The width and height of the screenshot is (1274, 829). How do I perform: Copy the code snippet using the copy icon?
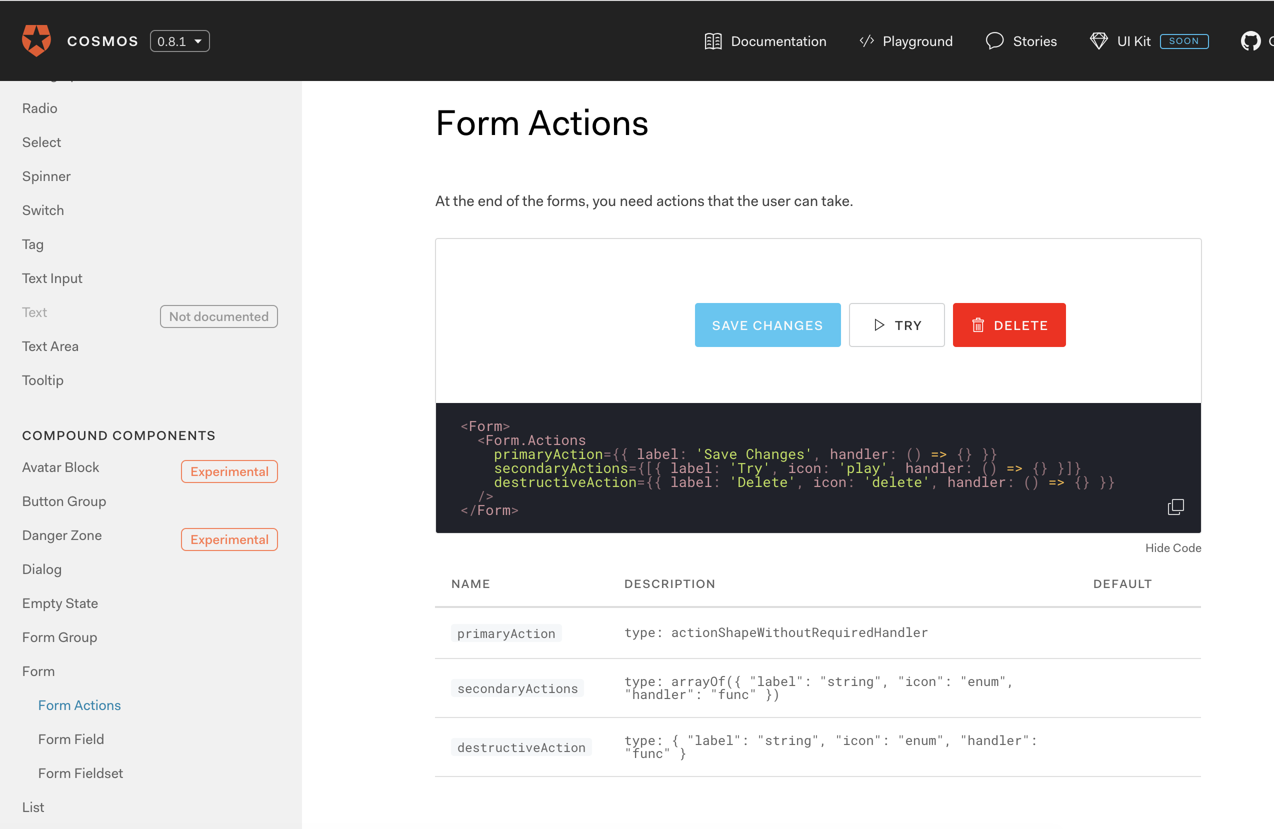pyautogui.click(x=1175, y=506)
